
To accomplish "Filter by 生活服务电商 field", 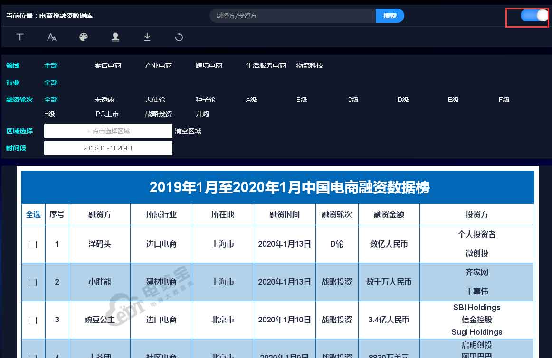I will click(266, 65).
